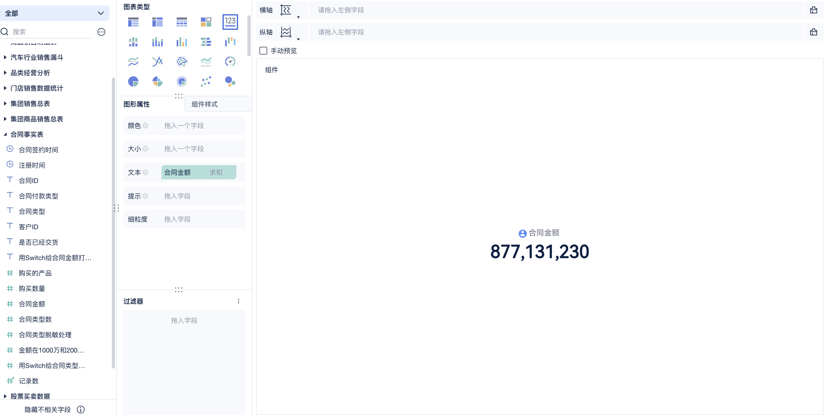Image resolution: width=828 pixels, height=415 pixels.
Task: Expand the 汽车行业销售漏斗 table
Action: pyautogui.click(x=5, y=58)
